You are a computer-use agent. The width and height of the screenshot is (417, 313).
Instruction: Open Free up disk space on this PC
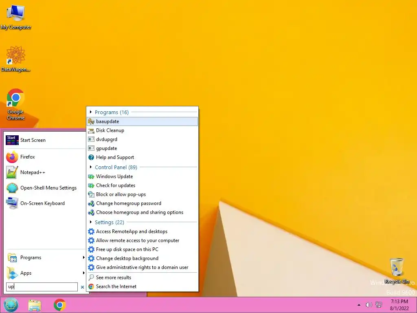pos(142,249)
